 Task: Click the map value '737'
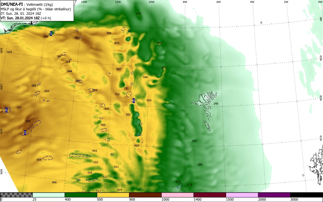19,107
